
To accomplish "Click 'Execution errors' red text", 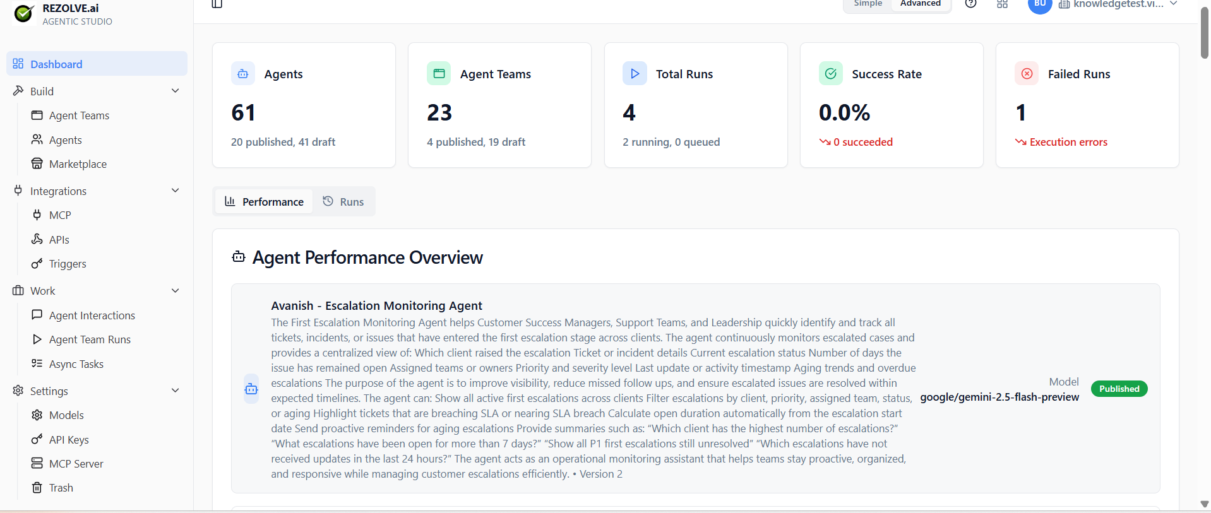I will tap(1068, 142).
